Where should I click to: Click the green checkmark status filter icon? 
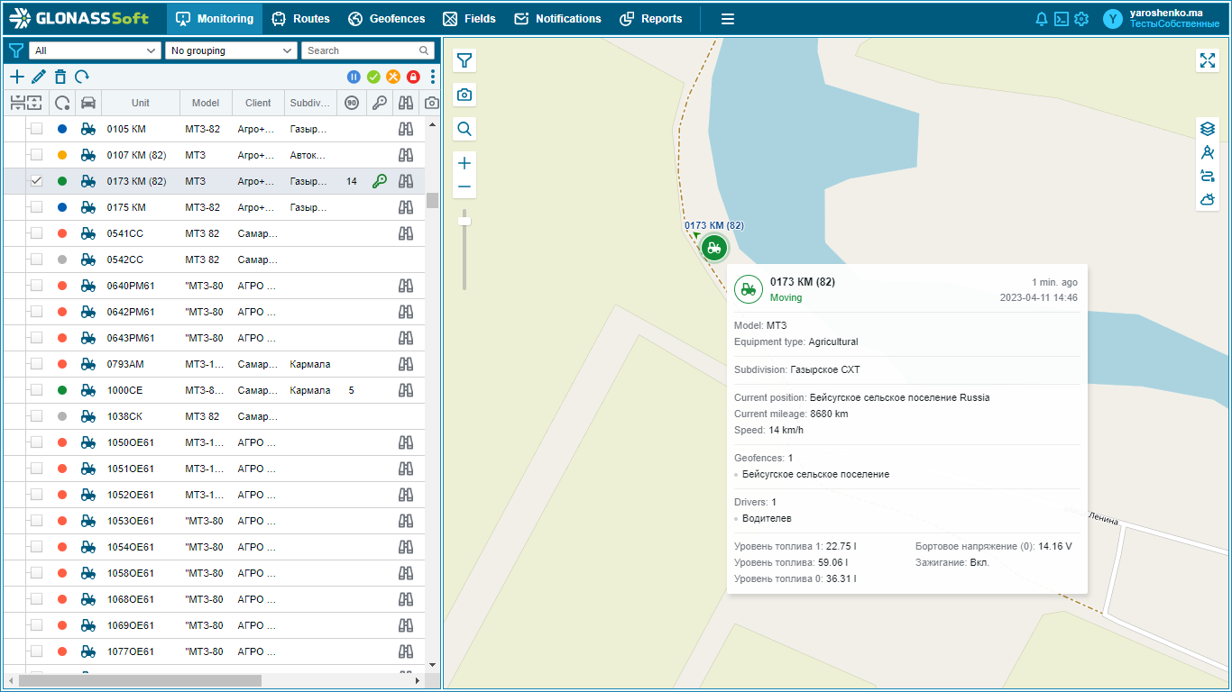[373, 77]
